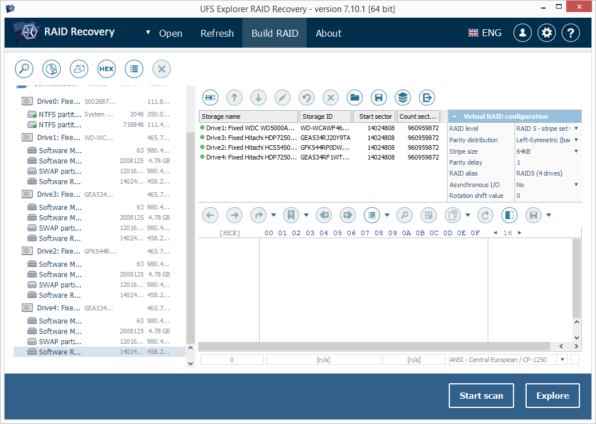Screen dimensions: 596x424
Task: Click the Build RAID menu item
Action: pos(275,33)
